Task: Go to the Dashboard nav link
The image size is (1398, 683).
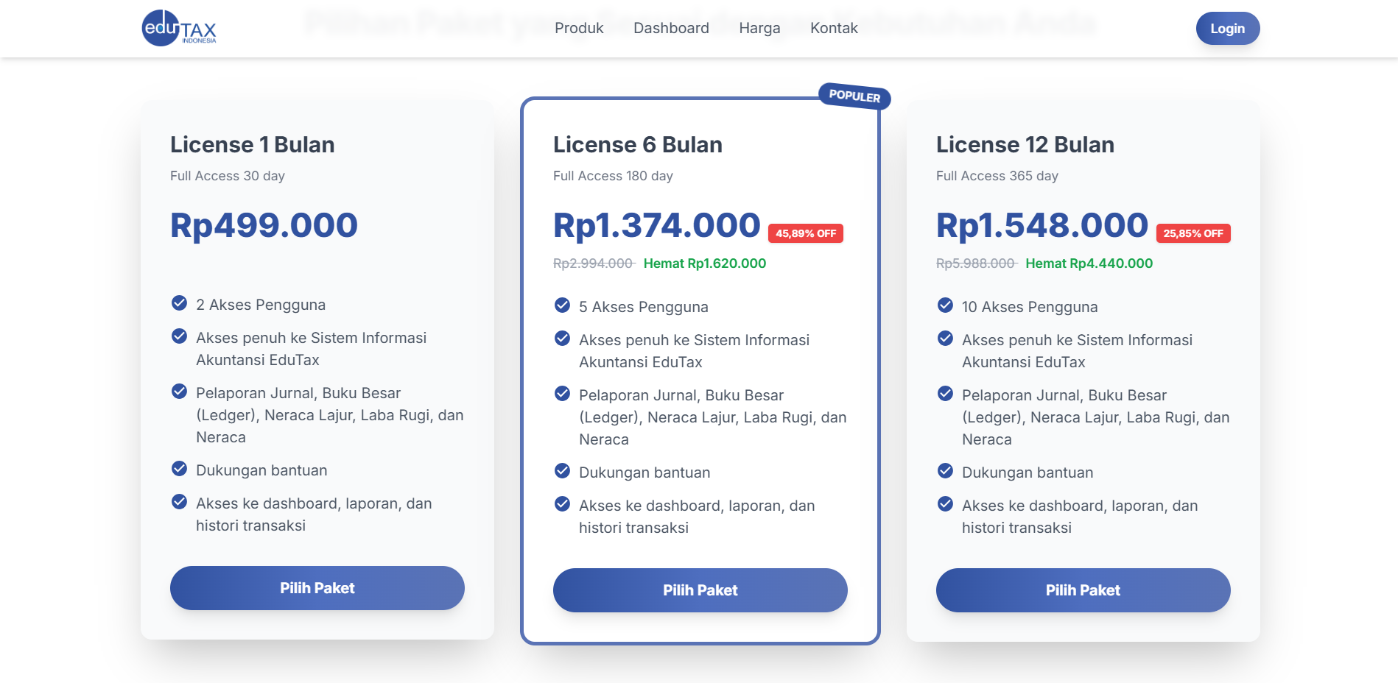Action: [671, 28]
